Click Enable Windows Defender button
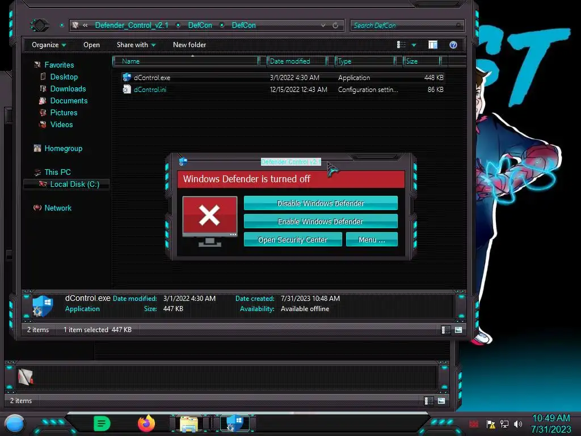 321,221
